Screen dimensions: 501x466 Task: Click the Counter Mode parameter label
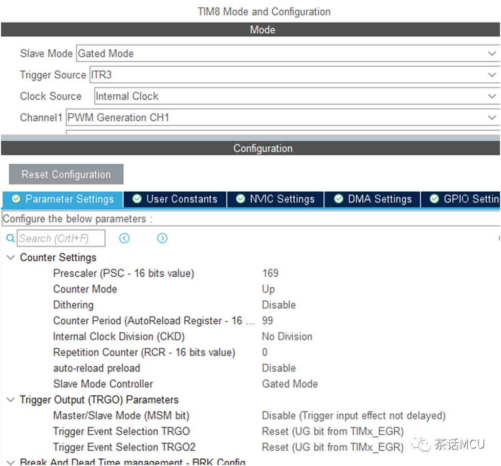(x=85, y=289)
